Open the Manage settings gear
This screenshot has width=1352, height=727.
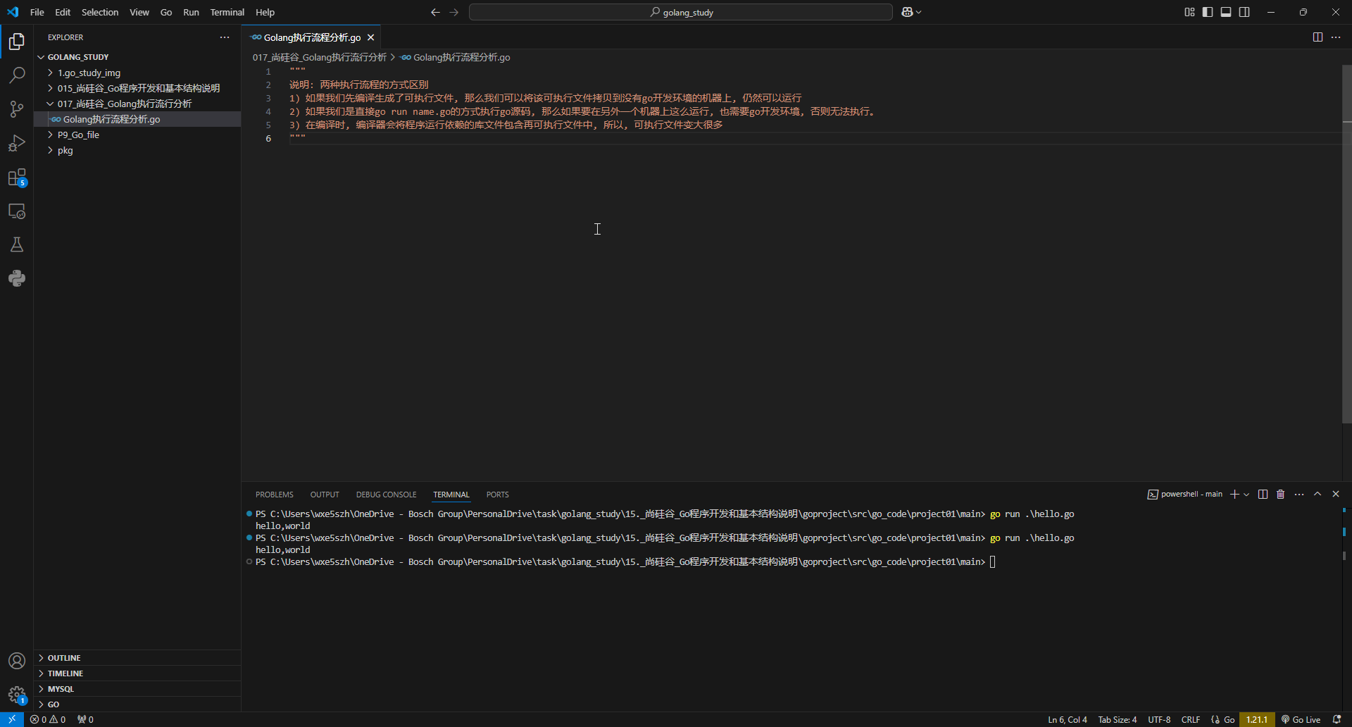click(17, 695)
